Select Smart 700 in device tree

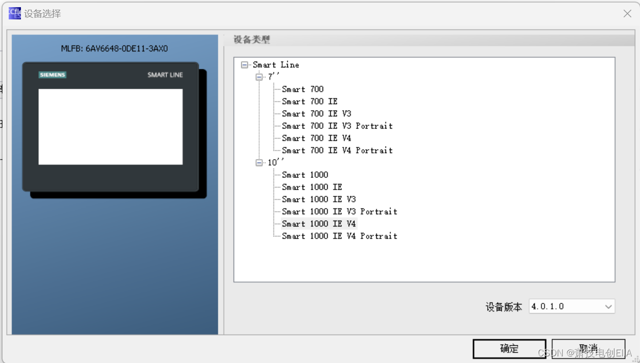(x=303, y=89)
